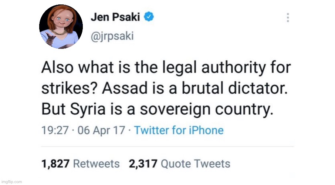Open the Twitter for iPhone source link
Screen dimensions: 335x185
[179, 130]
